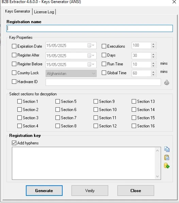Click the Verify button

click(90, 191)
